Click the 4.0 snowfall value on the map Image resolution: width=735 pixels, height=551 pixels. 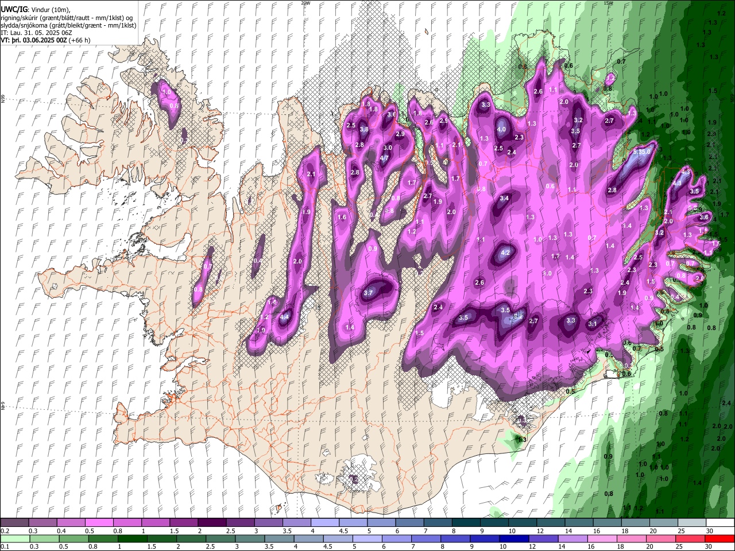[501, 129]
